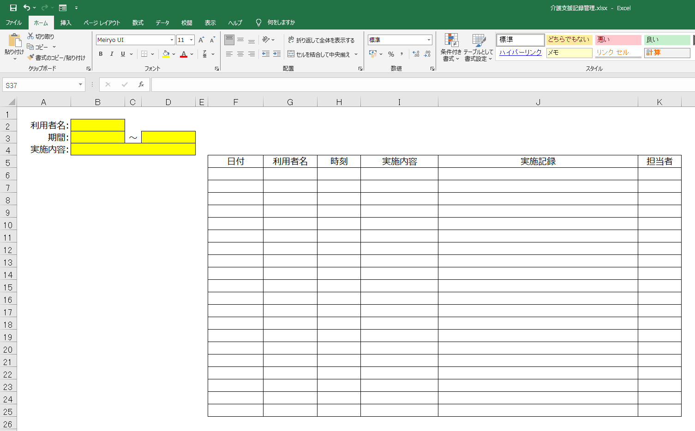Apply the 計算 cell style
Image resolution: width=695 pixels, height=431 pixels.
667,53
